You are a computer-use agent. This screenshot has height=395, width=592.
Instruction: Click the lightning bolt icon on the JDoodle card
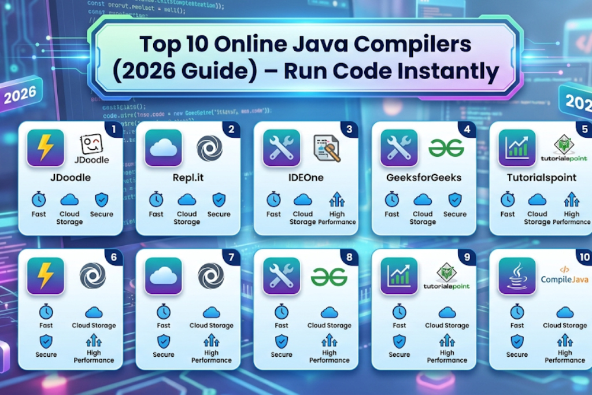[x=46, y=147]
